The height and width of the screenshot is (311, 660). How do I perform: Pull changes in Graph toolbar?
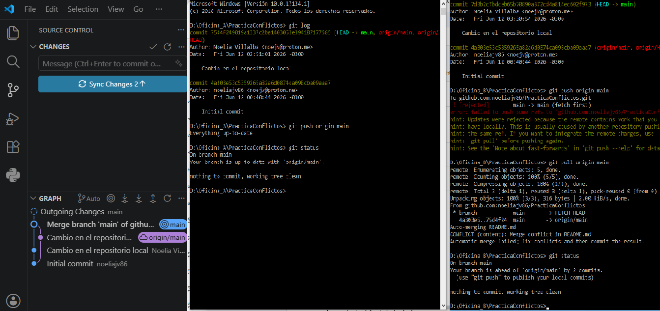click(139, 198)
